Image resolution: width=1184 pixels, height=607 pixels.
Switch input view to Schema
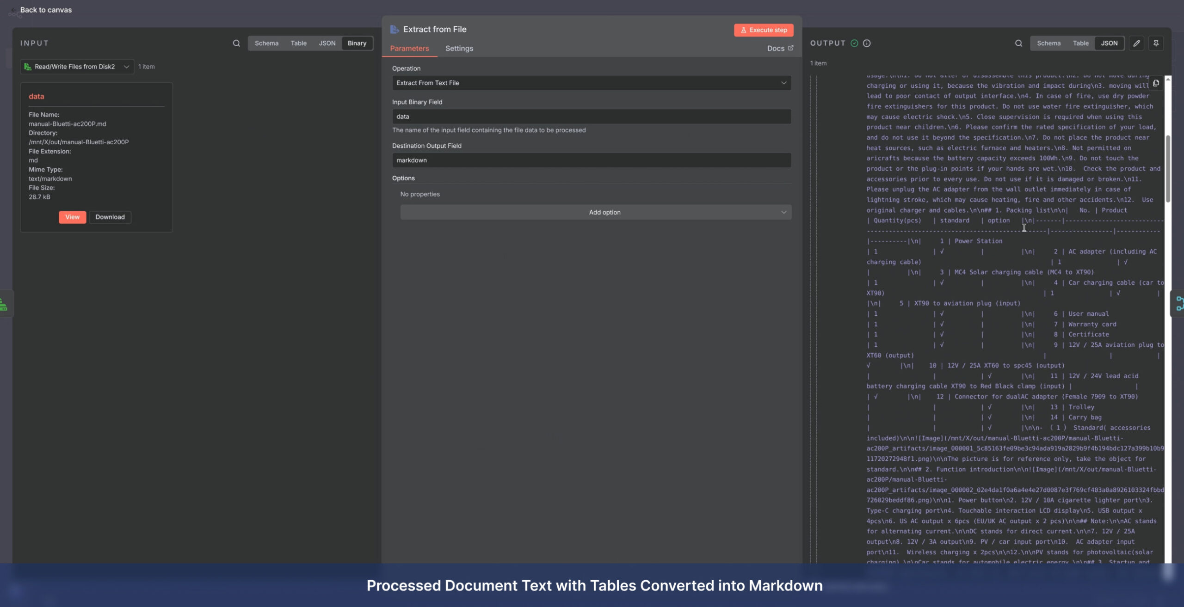[x=266, y=43]
